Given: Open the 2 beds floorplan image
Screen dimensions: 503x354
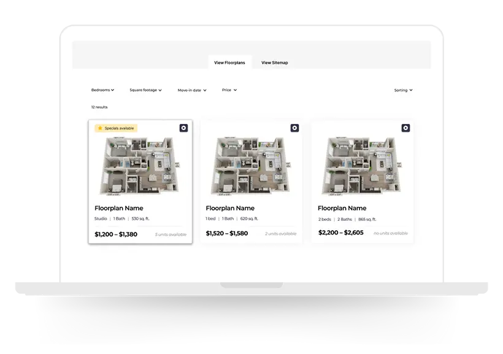Looking at the screenshot, I should pos(362,166).
